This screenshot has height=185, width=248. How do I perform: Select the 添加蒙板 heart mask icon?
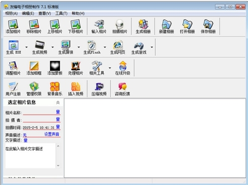pyautogui.click(x=55, y=68)
